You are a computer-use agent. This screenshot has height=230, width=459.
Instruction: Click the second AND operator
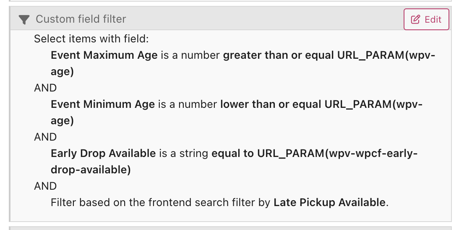45,137
